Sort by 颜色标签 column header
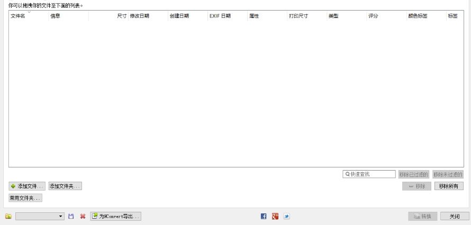The image size is (471, 225). click(x=426, y=16)
